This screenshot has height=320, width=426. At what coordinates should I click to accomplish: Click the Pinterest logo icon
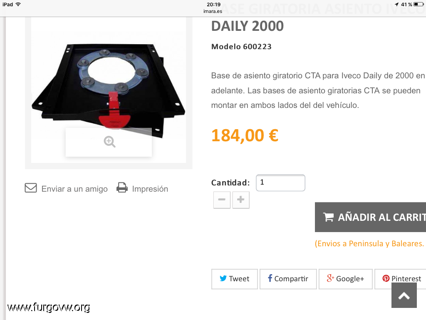click(x=386, y=278)
